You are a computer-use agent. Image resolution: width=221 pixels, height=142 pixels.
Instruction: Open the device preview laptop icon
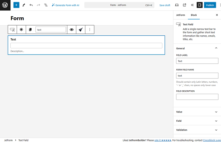tap(177, 5)
